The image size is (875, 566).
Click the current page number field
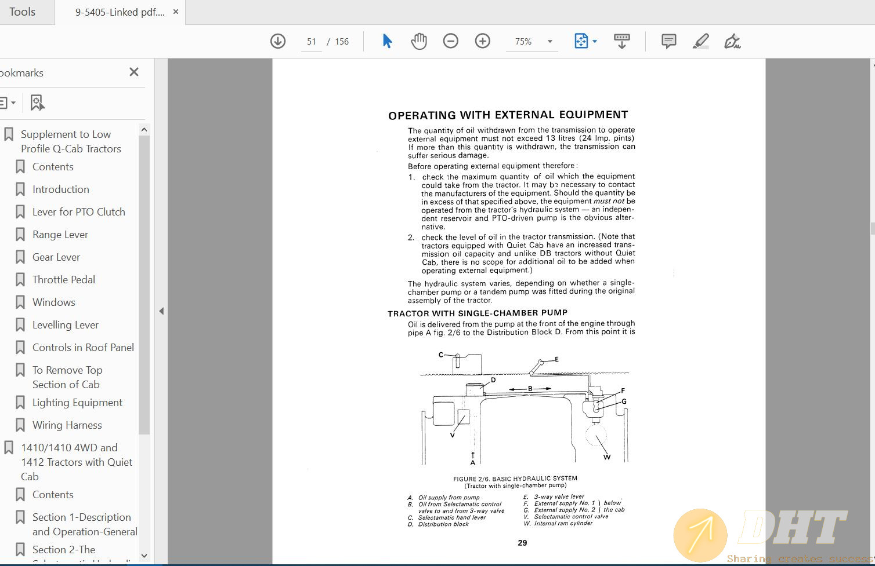[312, 42]
